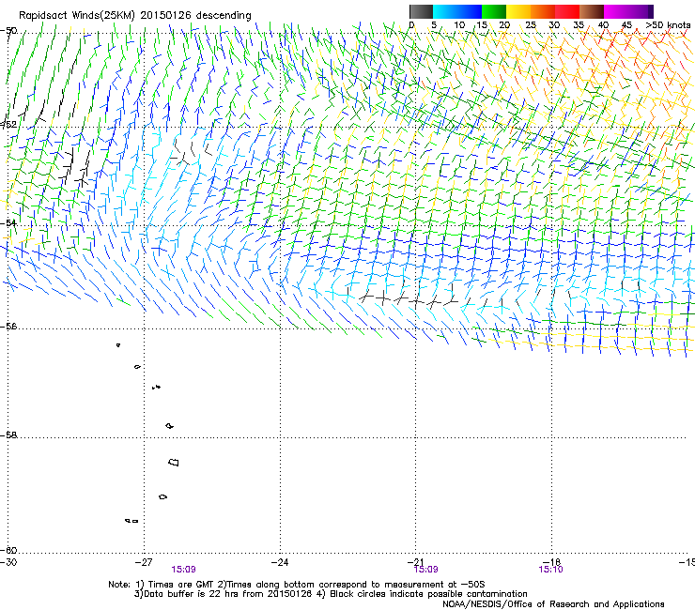Click the '-52' latitude axis label
Viewport: 695px width, 610px height.
point(8,125)
